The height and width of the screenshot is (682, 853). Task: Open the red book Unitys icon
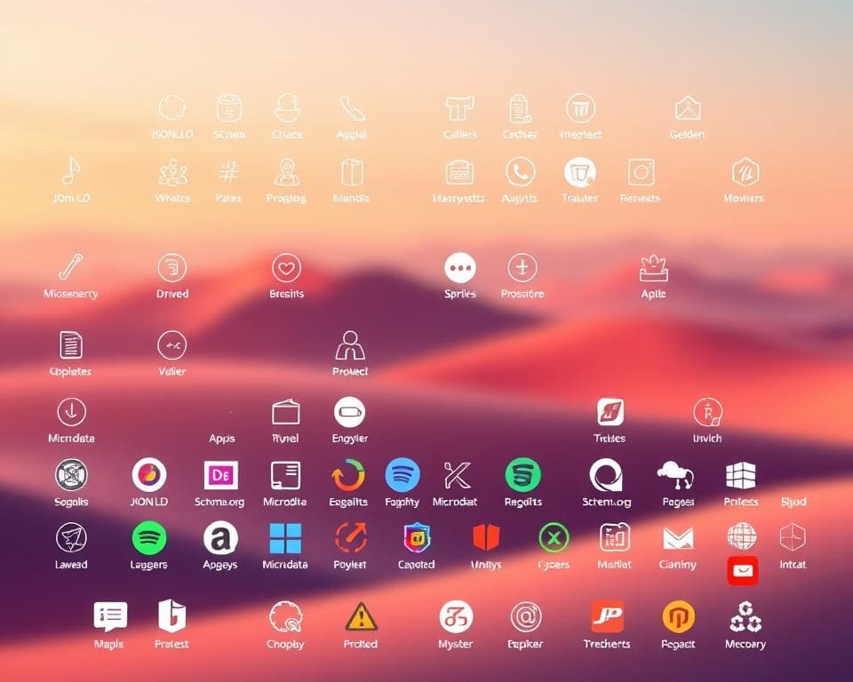pyautogui.click(x=486, y=537)
